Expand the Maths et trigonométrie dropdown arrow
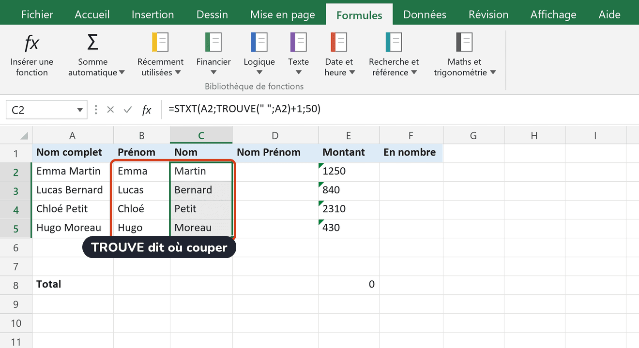Viewport: 639px width, 348px height. (x=493, y=72)
